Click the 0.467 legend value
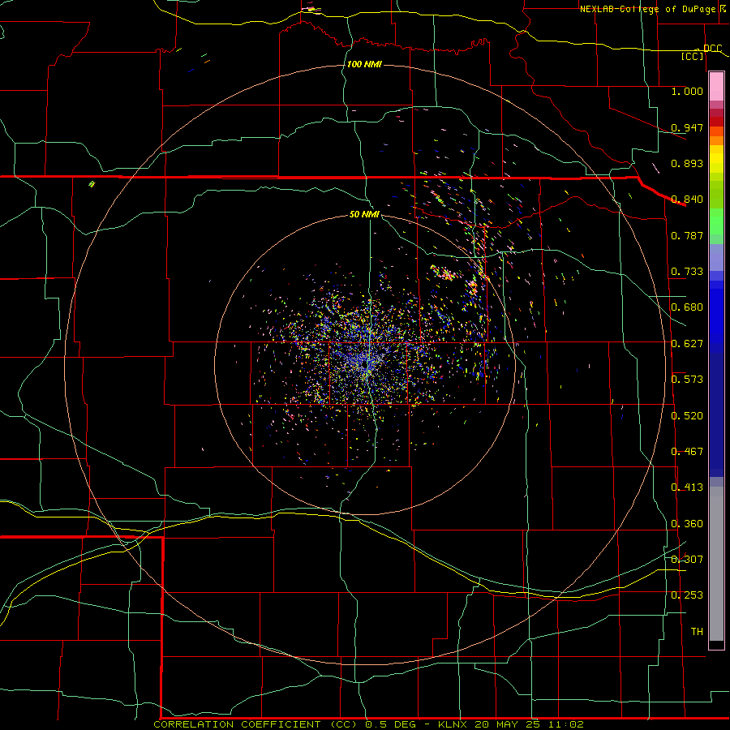This screenshot has height=730, width=730. pos(687,452)
